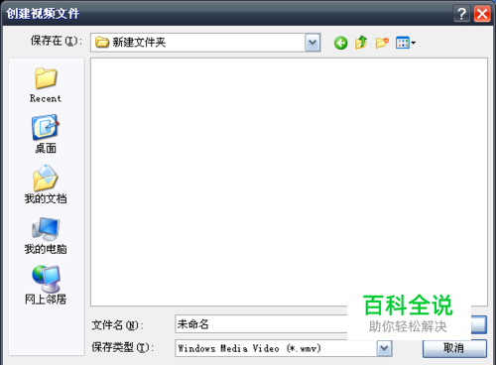The image size is (496, 365).
Task: Close the 创建视频文件 dialog
Action: pyautogui.click(x=482, y=14)
